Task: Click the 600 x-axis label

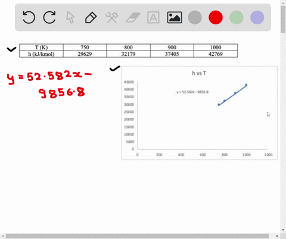Action: pyautogui.click(x=203, y=155)
